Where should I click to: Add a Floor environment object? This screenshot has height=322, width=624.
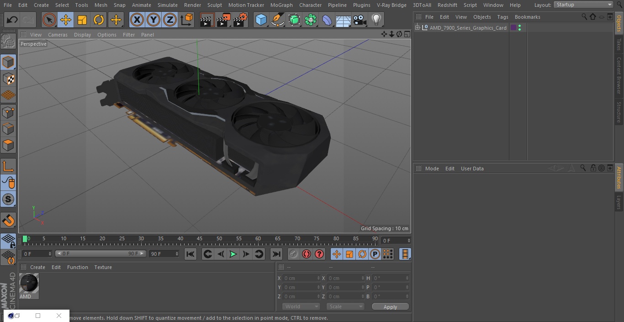[x=344, y=20]
